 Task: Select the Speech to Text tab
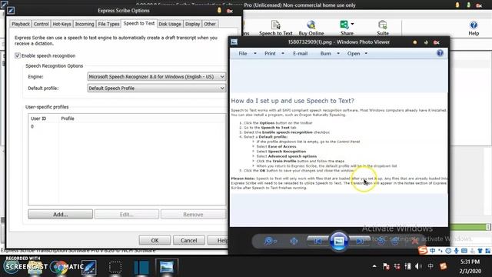point(139,24)
